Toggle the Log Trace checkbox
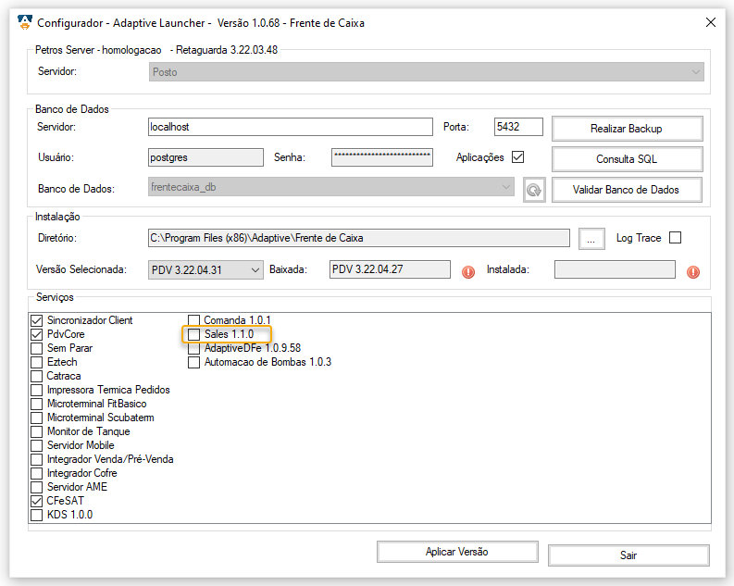The height and width of the screenshot is (586, 734). [675, 238]
